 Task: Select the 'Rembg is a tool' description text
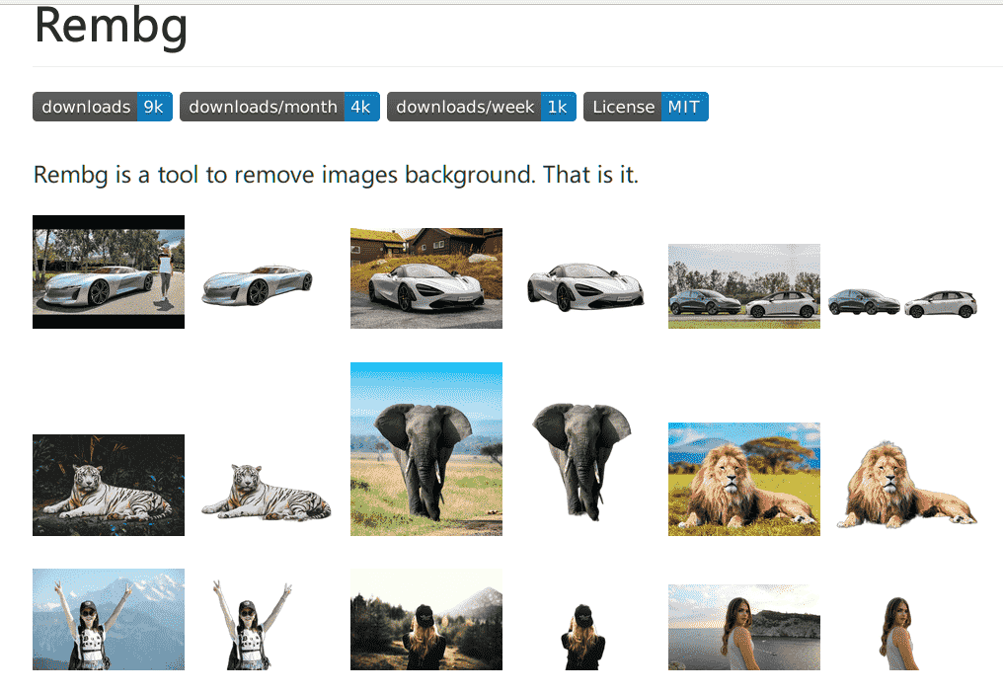(336, 175)
